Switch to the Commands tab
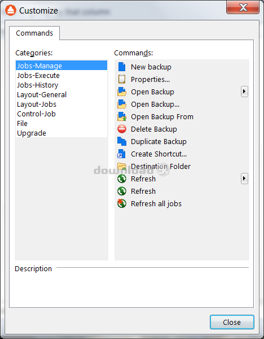Viewport: 264px width, 339px height. [x=34, y=33]
